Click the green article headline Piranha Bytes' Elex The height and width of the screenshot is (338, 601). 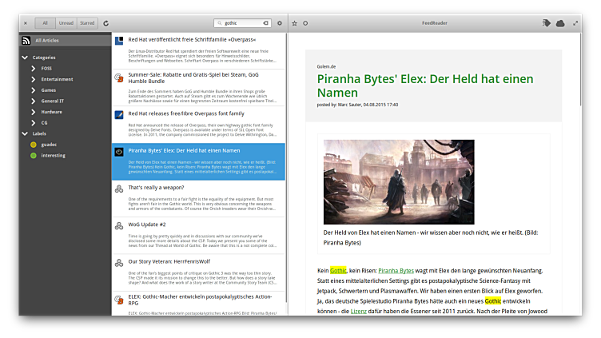[425, 85]
